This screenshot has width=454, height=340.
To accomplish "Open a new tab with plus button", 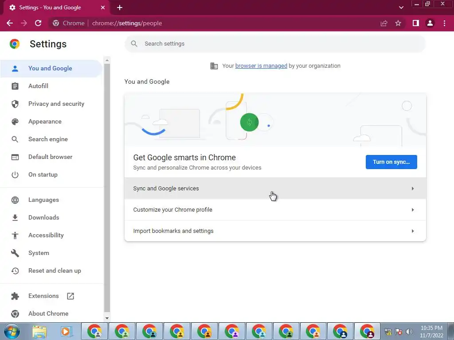I will coord(120,8).
